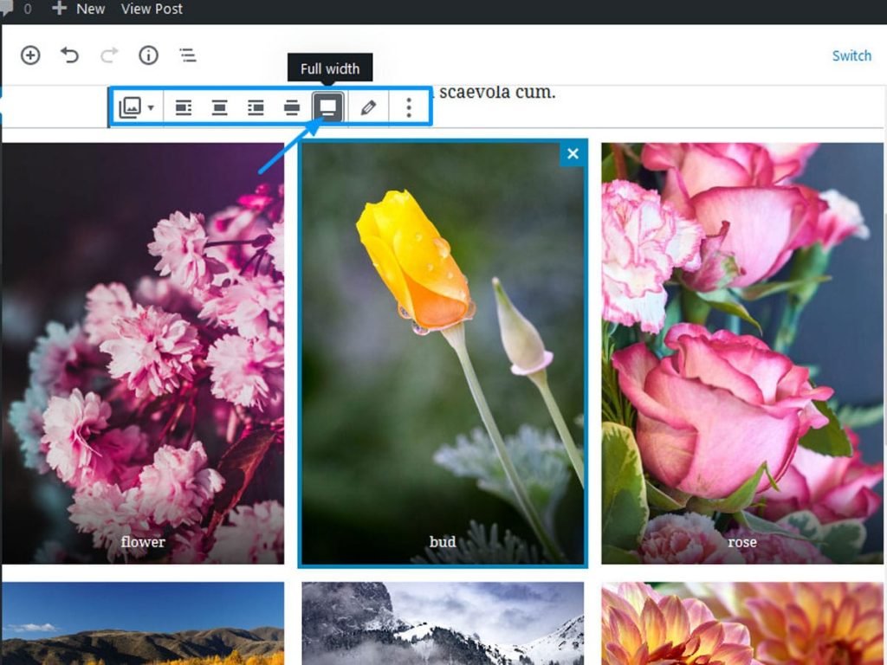Viewport: 887px width, 665px height.
Task: Open the block type transform dropdown
Action: 135,107
